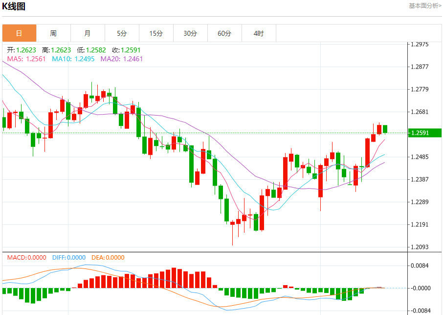Switch to the 5分 interval tab
Image resolution: width=444 pixels, height=315 pixels.
(x=122, y=33)
